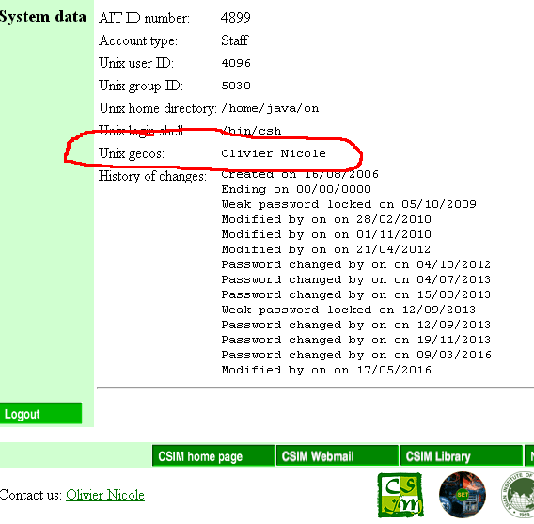Select the password changed 09/03/2016 entry
Image resolution: width=534 pixels, height=524 pixels.
pyautogui.click(x=356, y=355)
